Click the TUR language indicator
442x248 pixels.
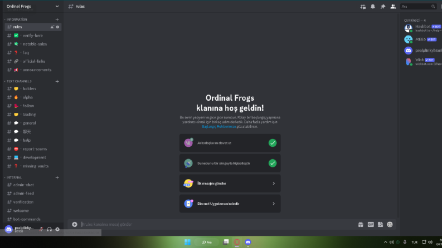(x=414, y=242)
